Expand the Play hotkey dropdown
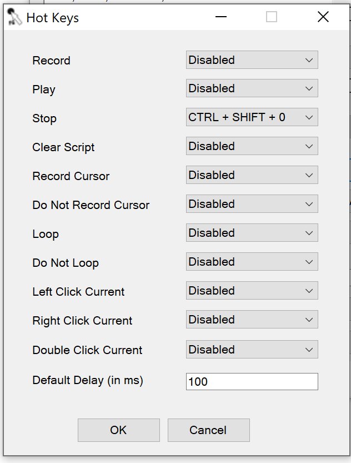Viewport: 351px width, 463px height. (252, 88)
